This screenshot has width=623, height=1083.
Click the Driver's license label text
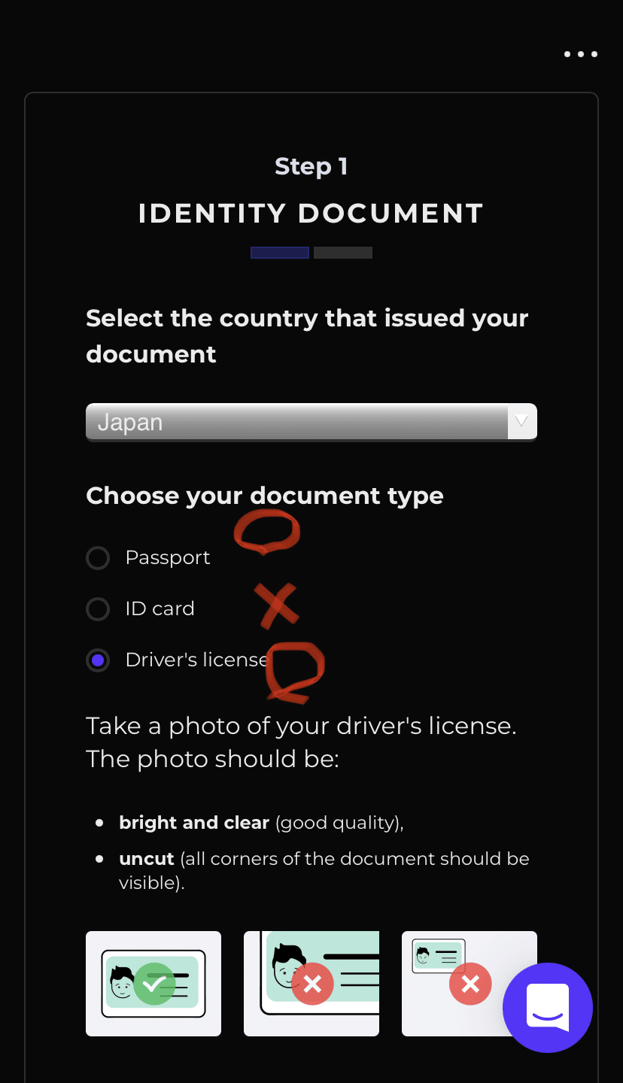click(197, 660)
